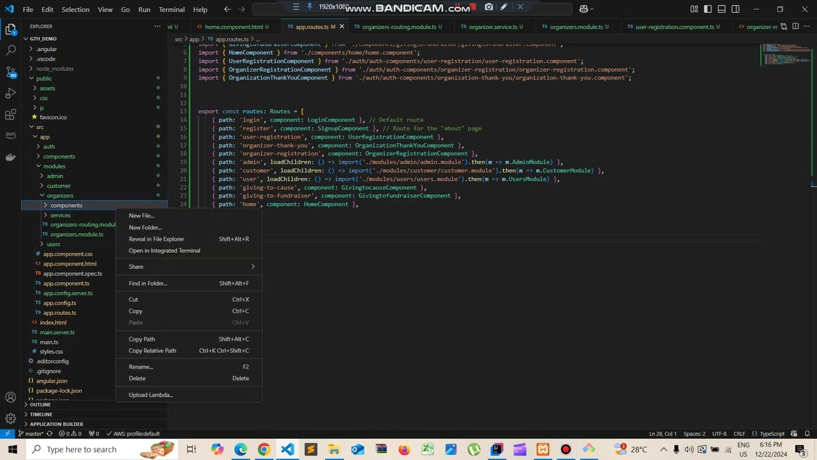
Task: Collapse the GTH_DEMO root folder
Action: click(94, 38)
